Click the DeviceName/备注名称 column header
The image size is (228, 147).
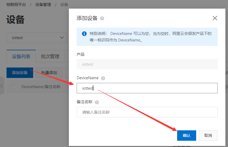(x=41, y=87)
